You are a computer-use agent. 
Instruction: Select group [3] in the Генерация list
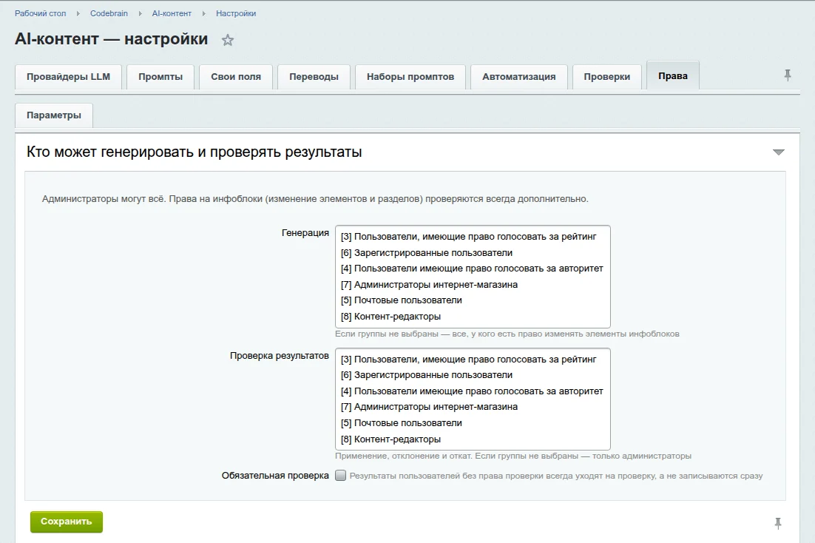tap(473, 237)
